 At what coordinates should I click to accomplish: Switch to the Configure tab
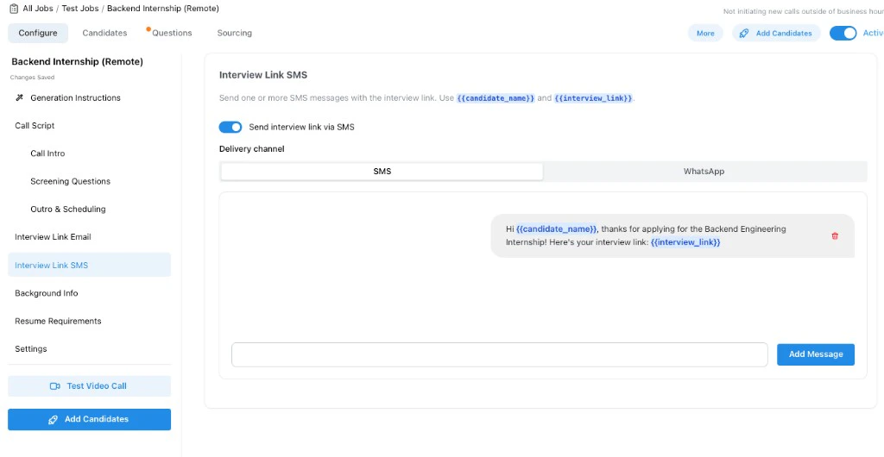click(x=38, y=34)
